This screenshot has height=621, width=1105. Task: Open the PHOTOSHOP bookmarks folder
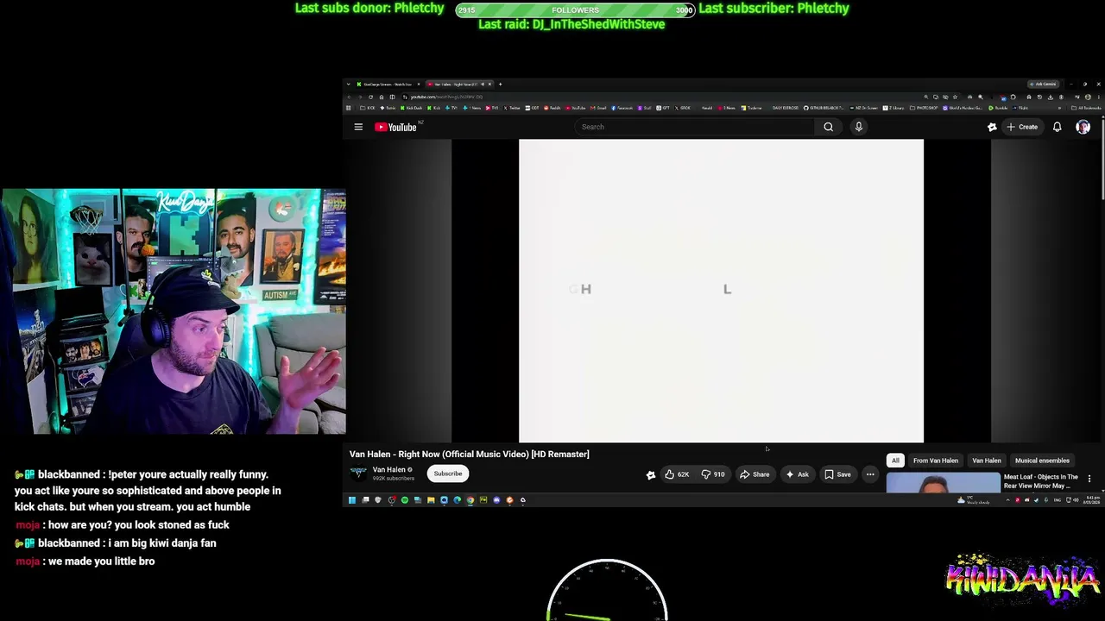pos(925,108)
